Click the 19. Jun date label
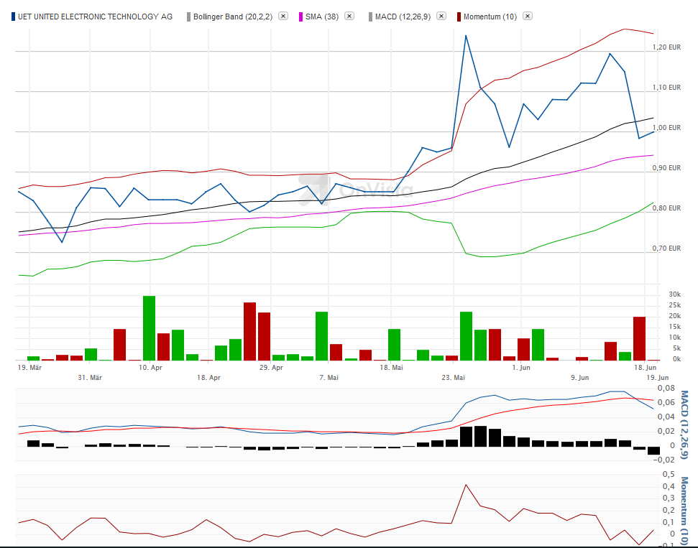The height and width of the screenshot is (548, 698). click(658, 378)
